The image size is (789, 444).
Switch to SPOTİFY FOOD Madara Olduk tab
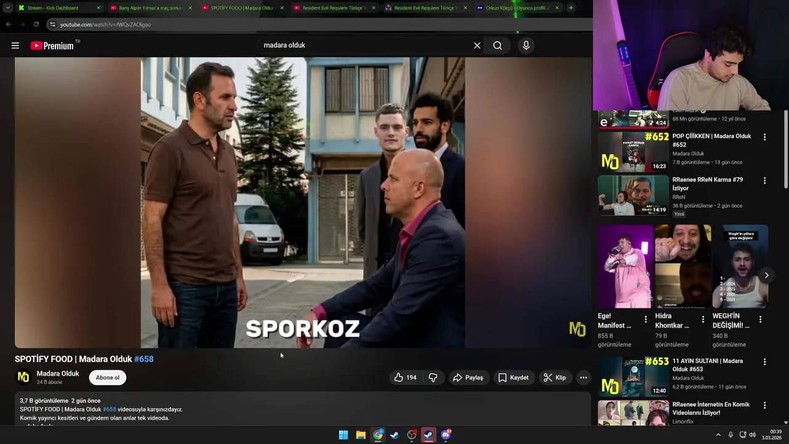point(243,8)
